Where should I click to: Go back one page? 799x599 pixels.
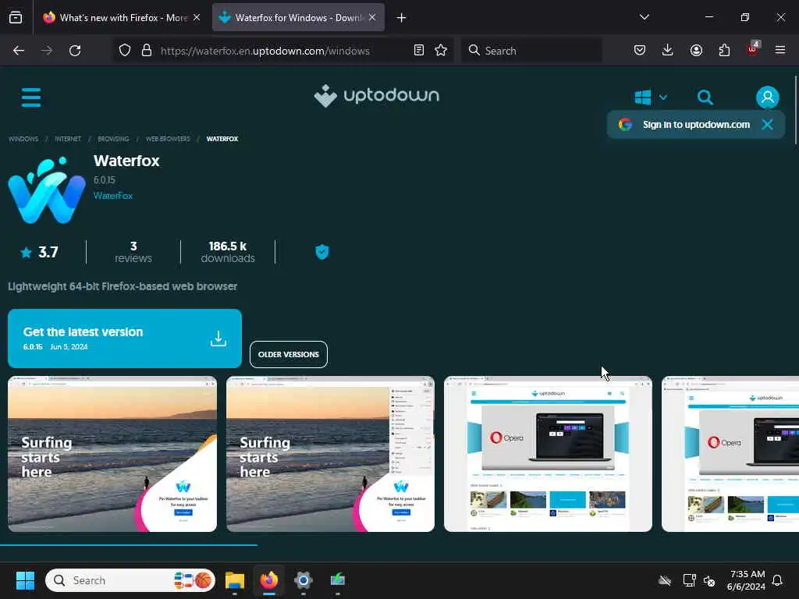[x=19, y=51]
